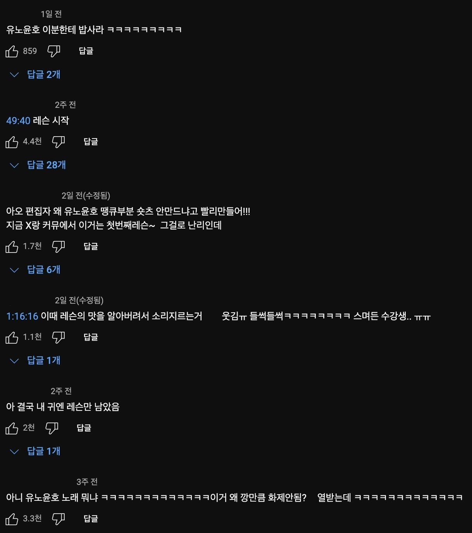Image resolution: width=472 pixels, height=533 pixels.
Task: Reply to the 1.7천-like comment via 답글
Action: pos(91,247)
